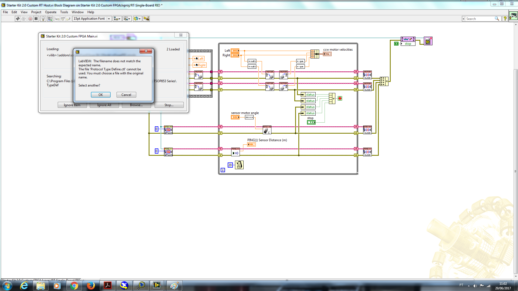The height and width of the screenshot is (291, 518).
Task: Select the PING Initialize subVI
Action: click(168, 152)
